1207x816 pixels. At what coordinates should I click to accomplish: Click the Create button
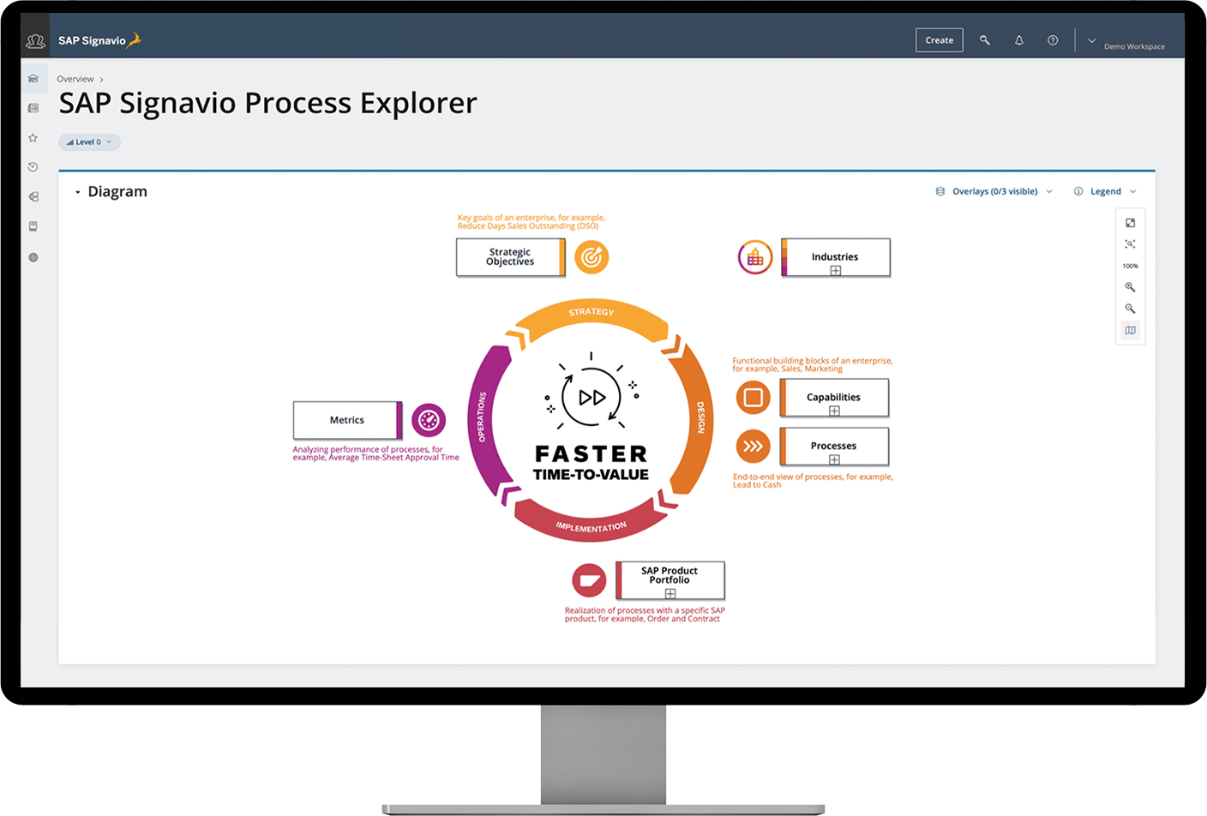[939, 39]
